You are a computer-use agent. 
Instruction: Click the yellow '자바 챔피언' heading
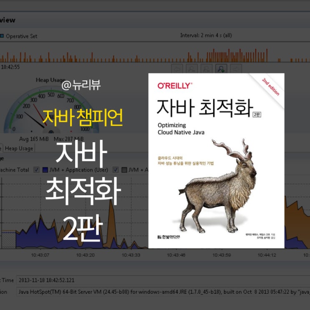point(83,117)
